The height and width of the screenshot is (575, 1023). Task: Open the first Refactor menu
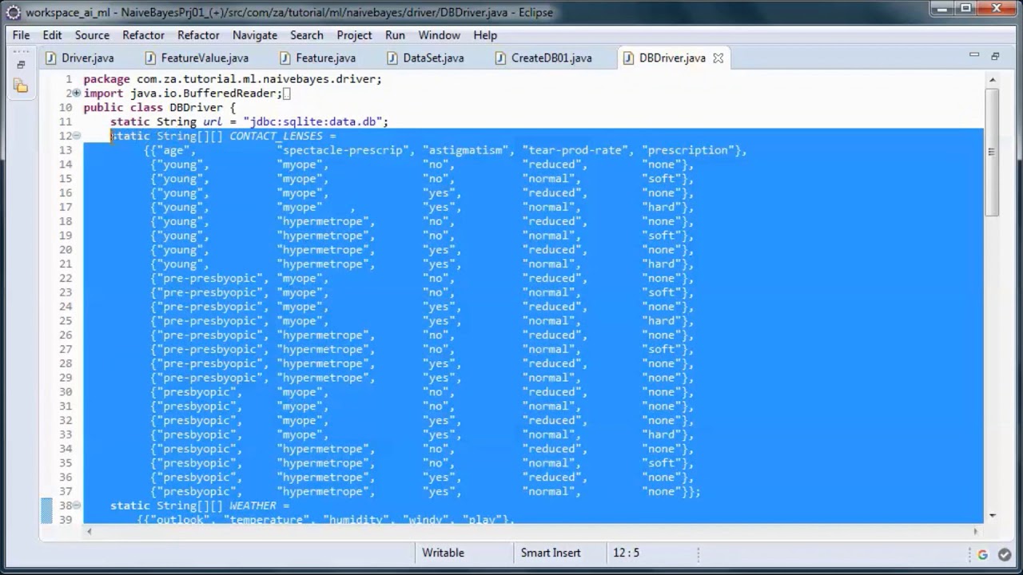[x=143, y=35]
